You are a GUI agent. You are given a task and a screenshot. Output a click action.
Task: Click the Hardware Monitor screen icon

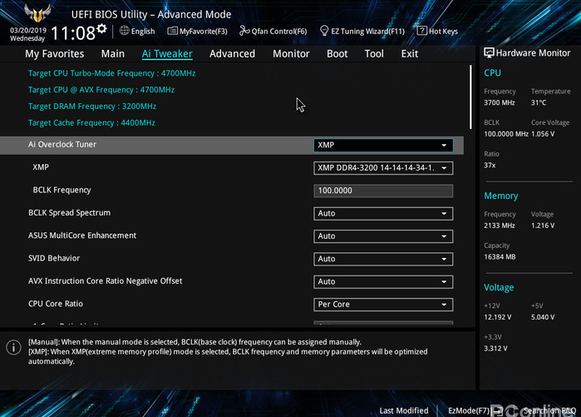(x=489, y=52)
